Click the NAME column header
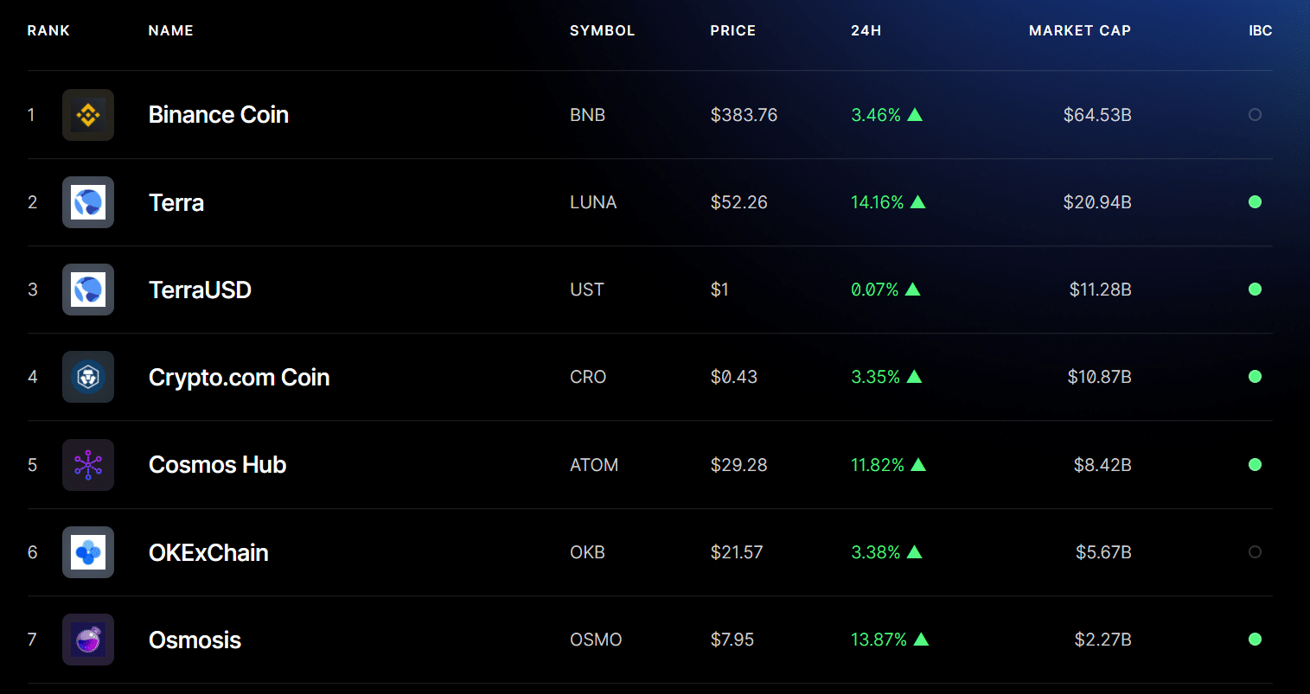 [171, 30]
